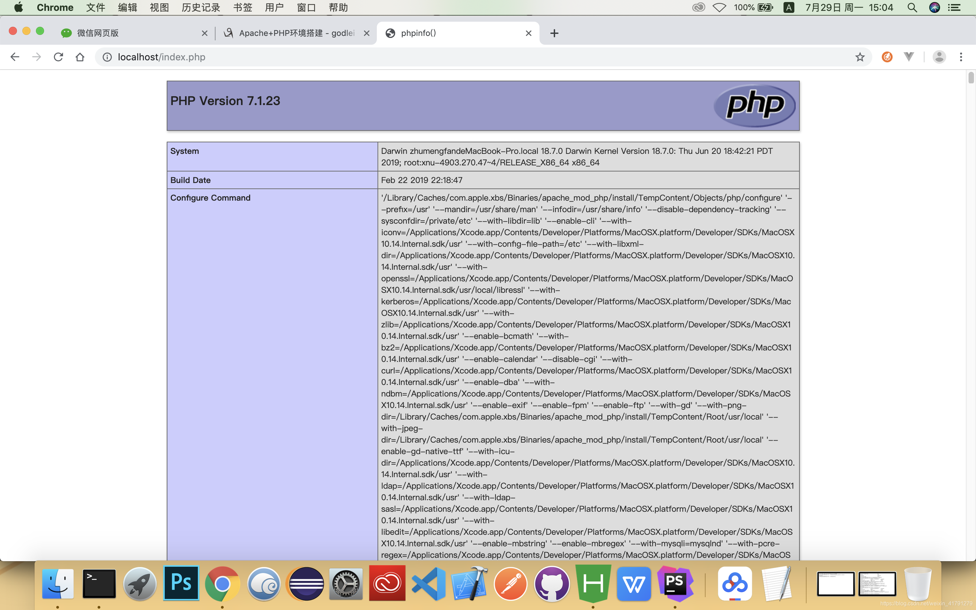Click the System row label
This screenshot has height=610, width=976.
(x=184, y=151)
